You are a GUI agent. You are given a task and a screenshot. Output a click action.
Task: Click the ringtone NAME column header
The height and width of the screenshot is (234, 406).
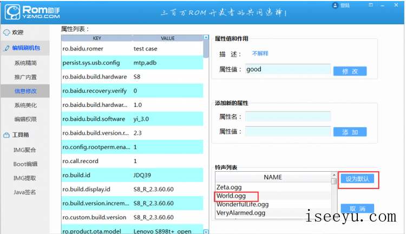[x=273, y=177]
